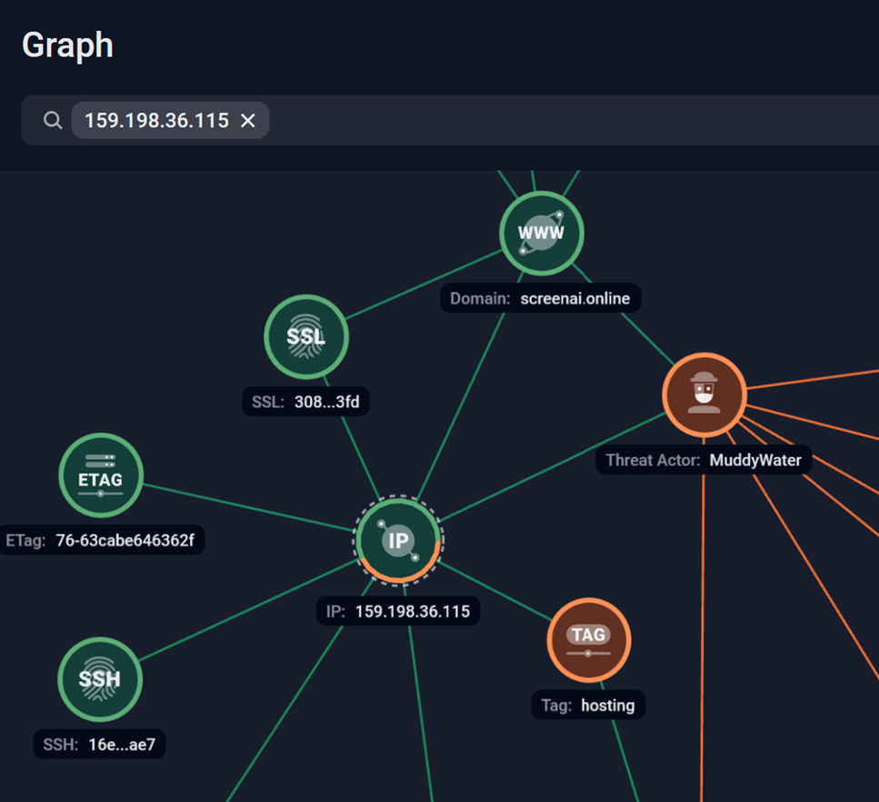The image size is (879, 802).
Task: Click the IP 159.198.36.115 node label
Action: click(x=398, y=611)
